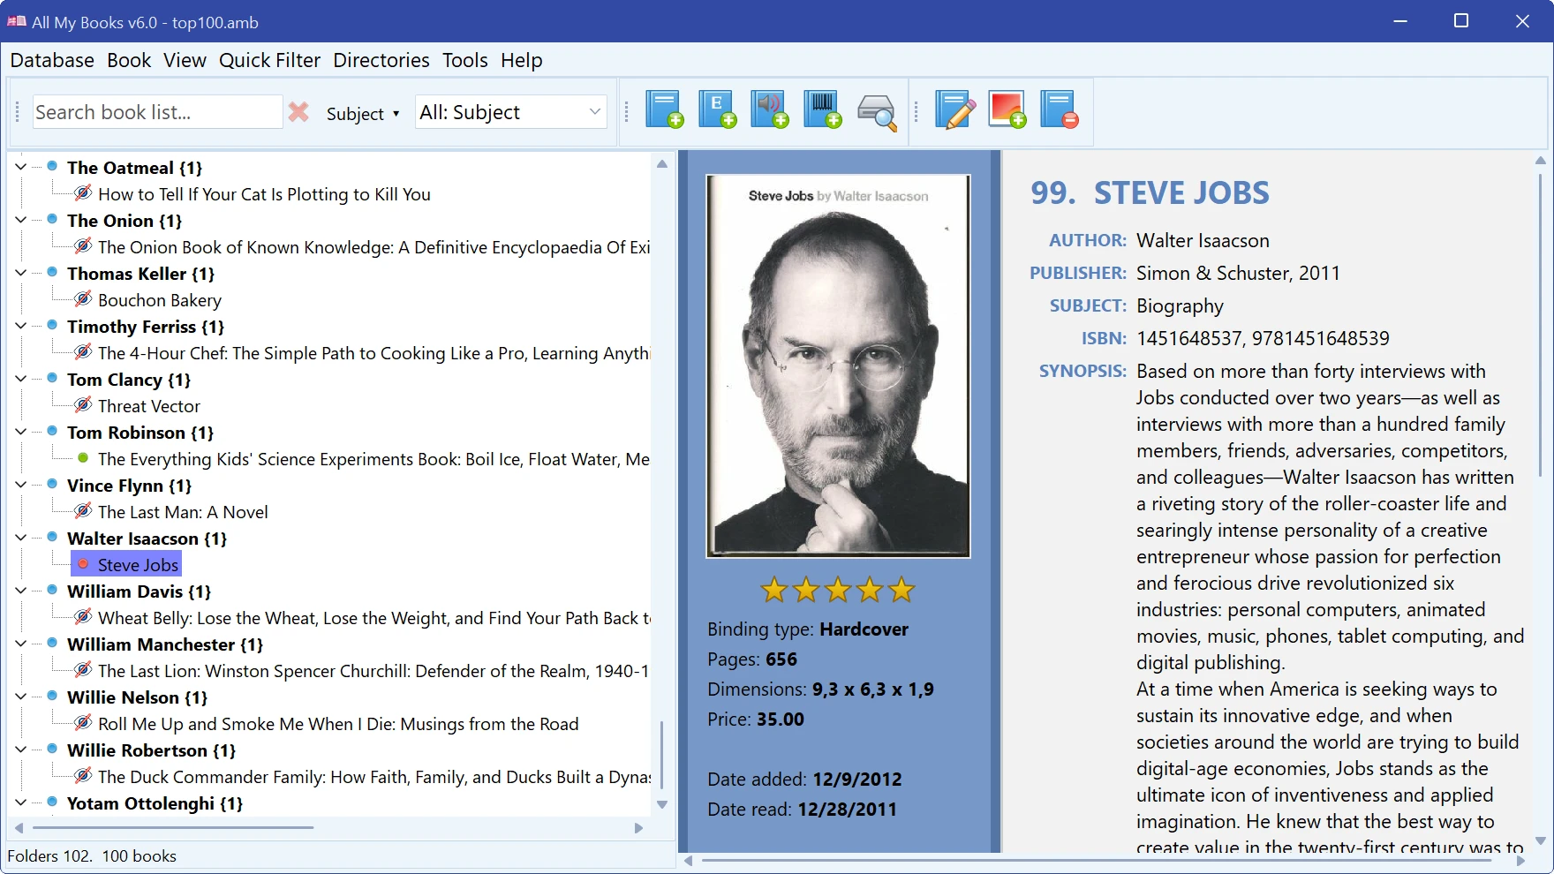Toggle unread eye icon for Threat Vector
This screenshot has height=874, width=1554.
click(x=83, y=404)
